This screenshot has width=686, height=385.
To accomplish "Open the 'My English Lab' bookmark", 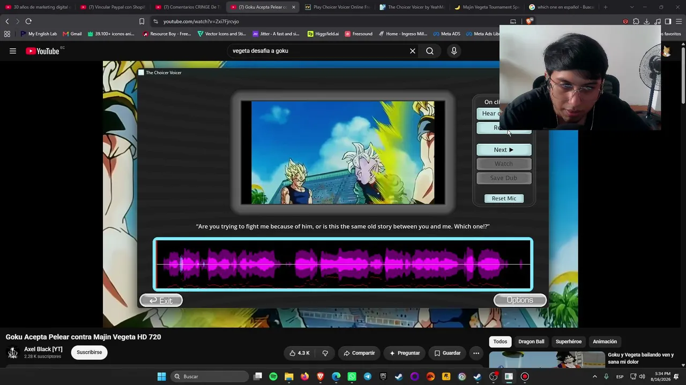I will coord(39,34).
